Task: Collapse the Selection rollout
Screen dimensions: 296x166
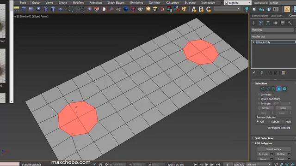Action: pos(261,83)
